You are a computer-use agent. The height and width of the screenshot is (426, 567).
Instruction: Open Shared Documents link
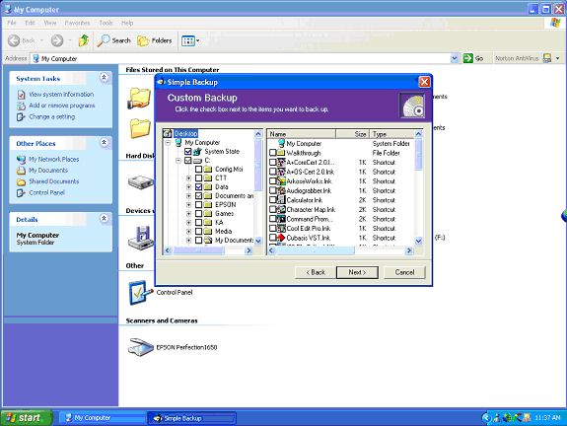tap(54, 181)
